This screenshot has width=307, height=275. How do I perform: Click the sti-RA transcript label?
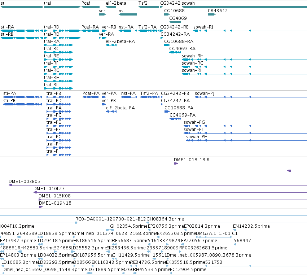[8, 27]
